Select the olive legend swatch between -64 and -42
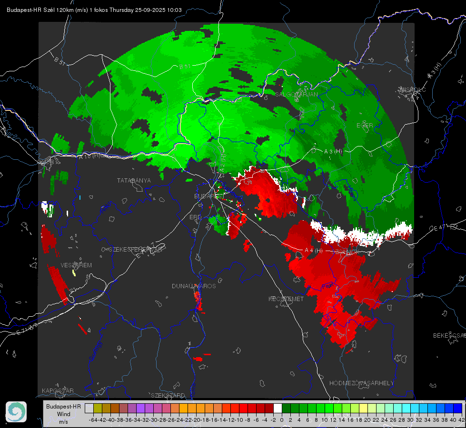This screenshot has height=428, width=466. tap(98, 408)
